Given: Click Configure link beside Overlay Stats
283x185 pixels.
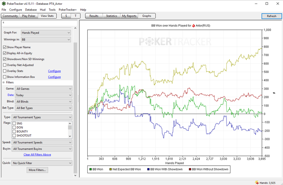Looking at the screenshot, I should point(54,71).
